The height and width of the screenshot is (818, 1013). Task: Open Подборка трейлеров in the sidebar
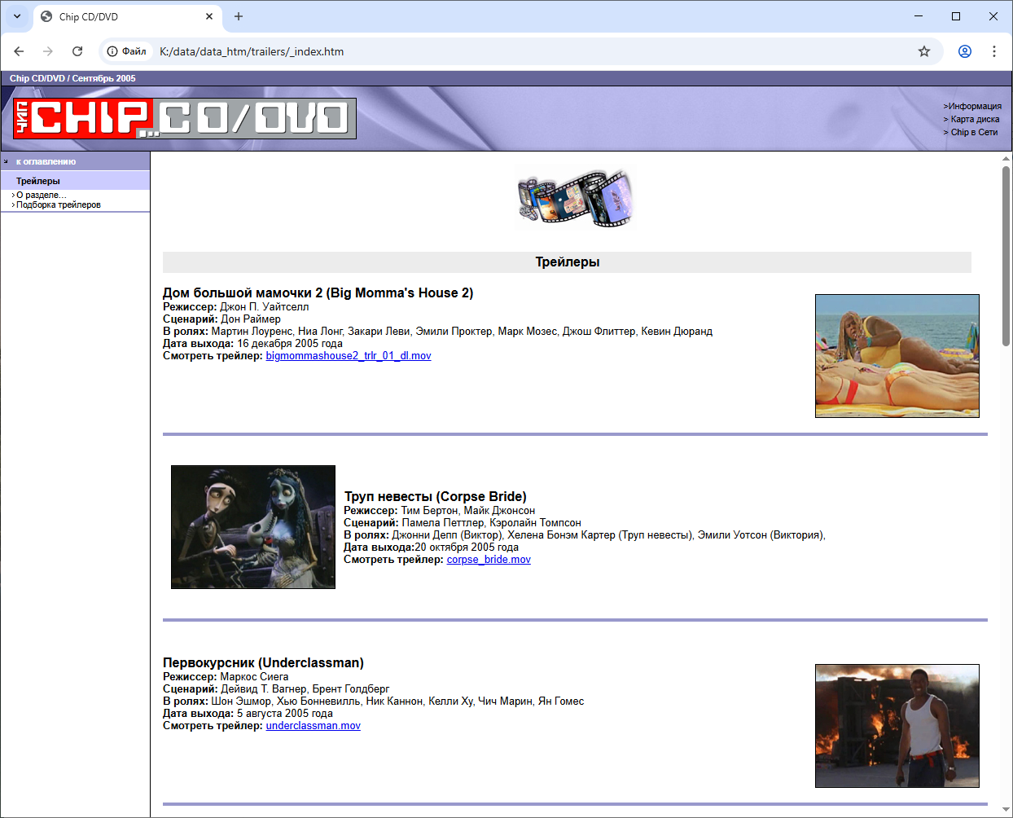[59, 204]
